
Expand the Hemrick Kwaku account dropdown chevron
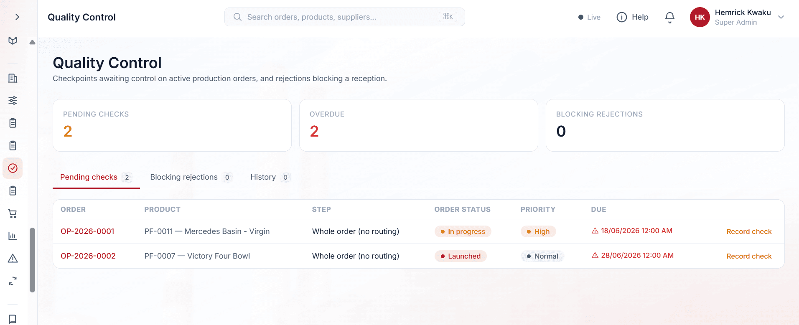(x=781, y=17)
